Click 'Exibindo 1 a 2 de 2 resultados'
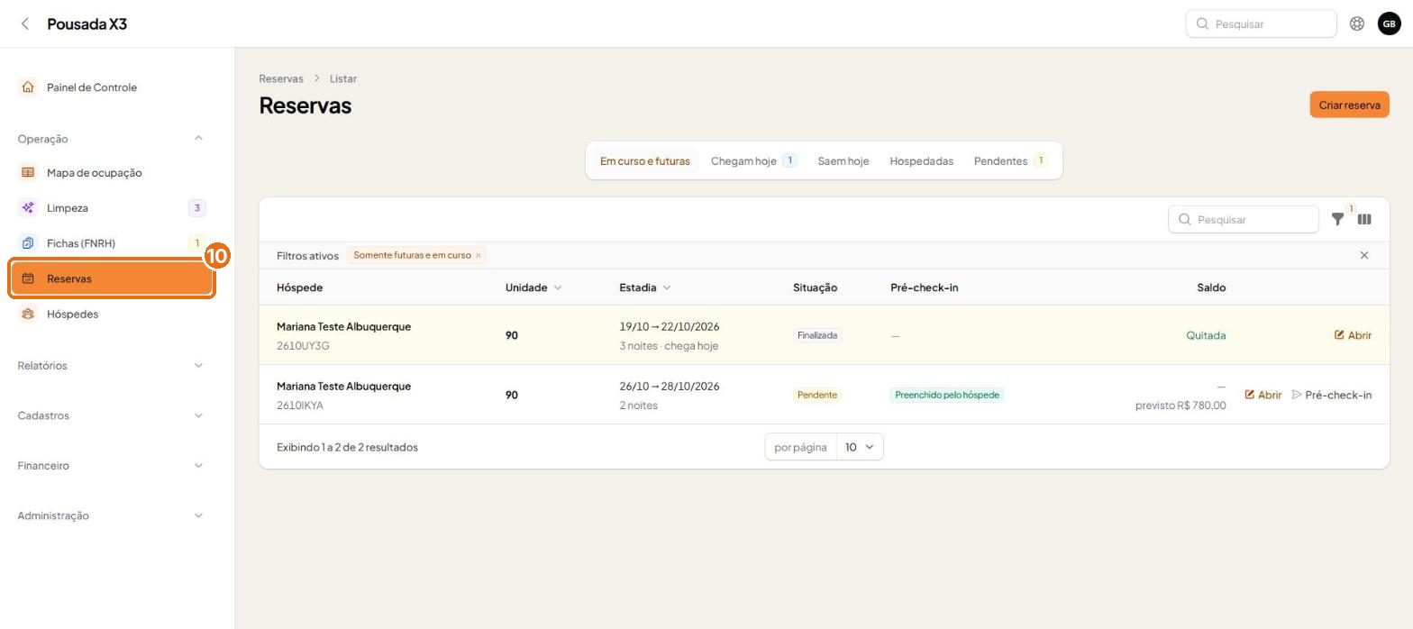Screen dimensions: 1413x629 [x=347, y=447]
